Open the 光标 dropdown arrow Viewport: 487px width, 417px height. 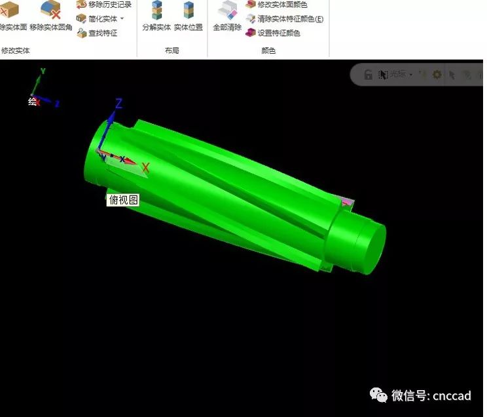coord(411,75)
